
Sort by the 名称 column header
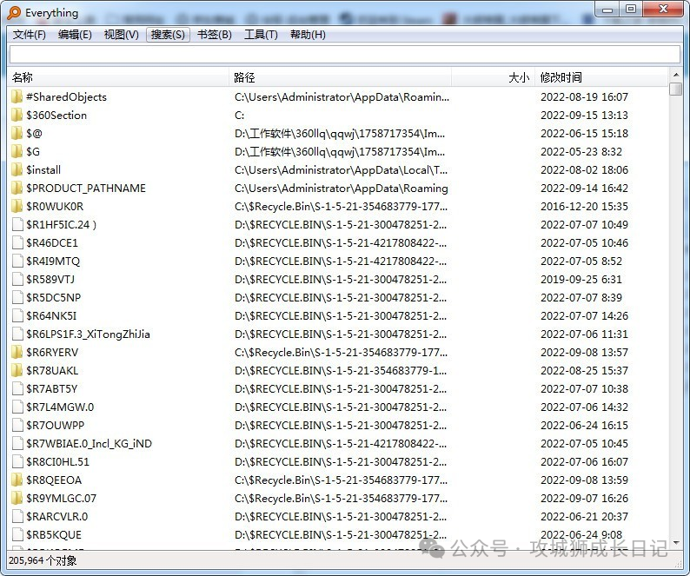pyautogui.click(x=118, y=78)
